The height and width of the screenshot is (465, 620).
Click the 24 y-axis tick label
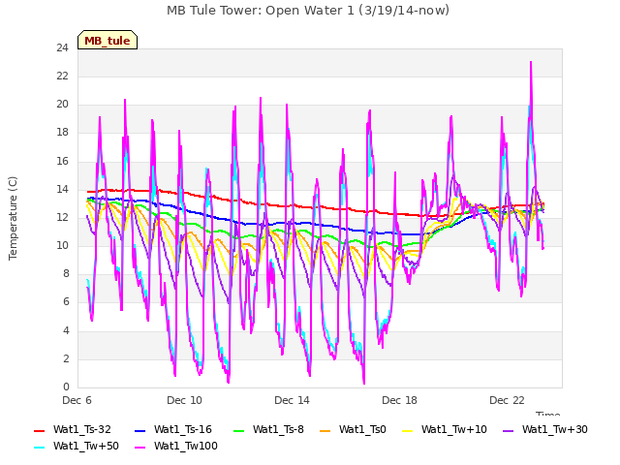tap(62, 47)
